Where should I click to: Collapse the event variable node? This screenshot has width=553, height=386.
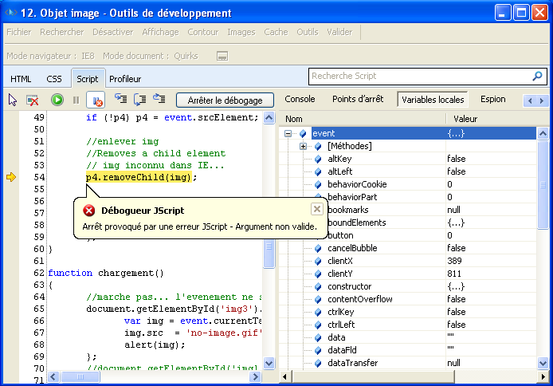288,133
